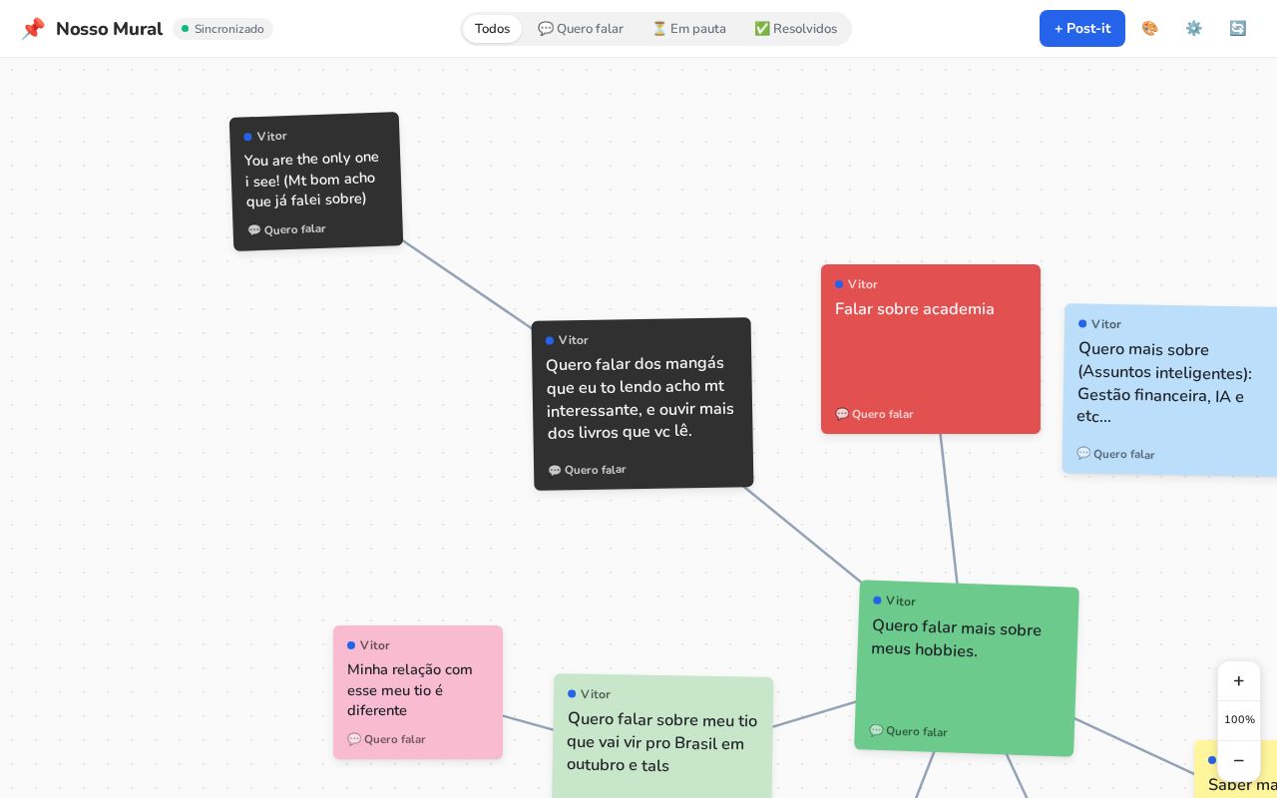Reset zoom at the 100% label
Image resolution: width=1277 pixels, height=798 pixels.
1239,720
